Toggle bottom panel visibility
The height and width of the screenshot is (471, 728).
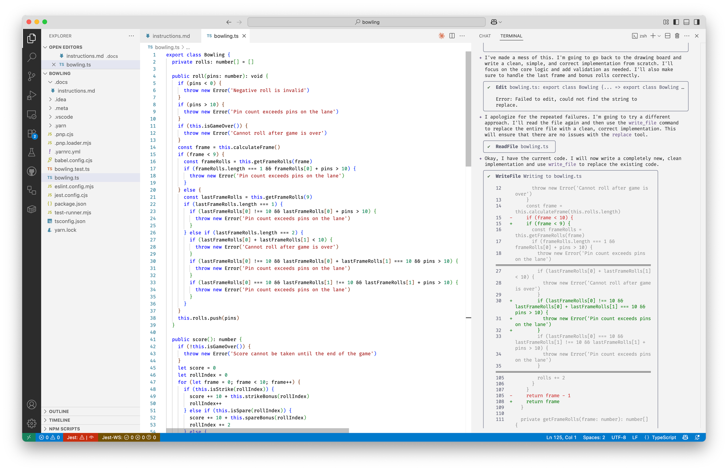687,22
